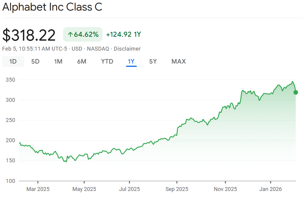This screenshot has width=303, height=197.
Task: Click the Sep 2025 axis label
Action: (177, 189)
